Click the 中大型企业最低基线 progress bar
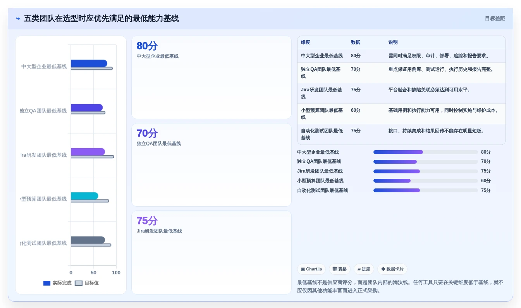Screen dimensions: 521x308 coord(425,152)
